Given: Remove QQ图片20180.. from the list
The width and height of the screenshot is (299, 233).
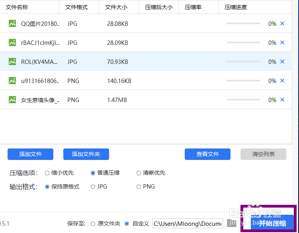Looking at the screenshot, I should (282, 23).
